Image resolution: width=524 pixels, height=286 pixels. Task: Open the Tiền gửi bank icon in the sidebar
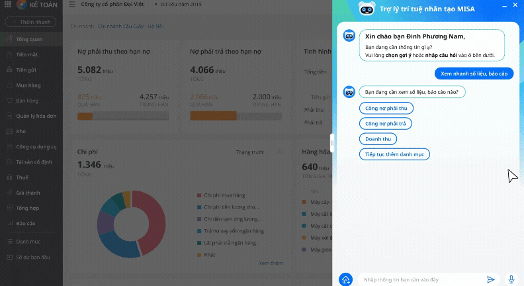[8, 70]
